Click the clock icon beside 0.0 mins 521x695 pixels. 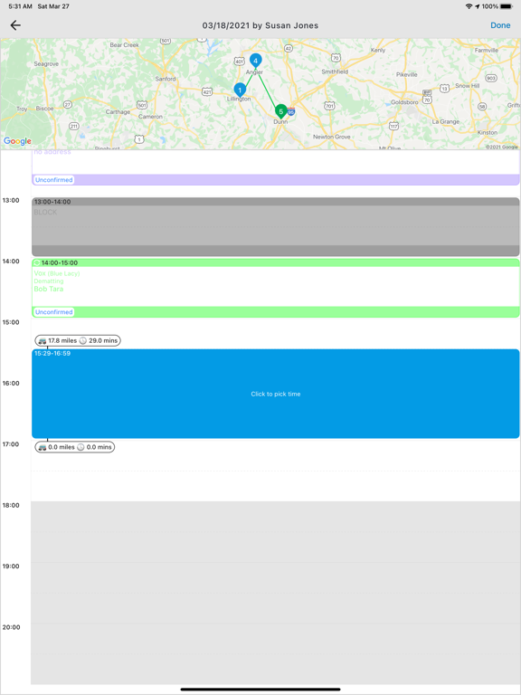81,447
